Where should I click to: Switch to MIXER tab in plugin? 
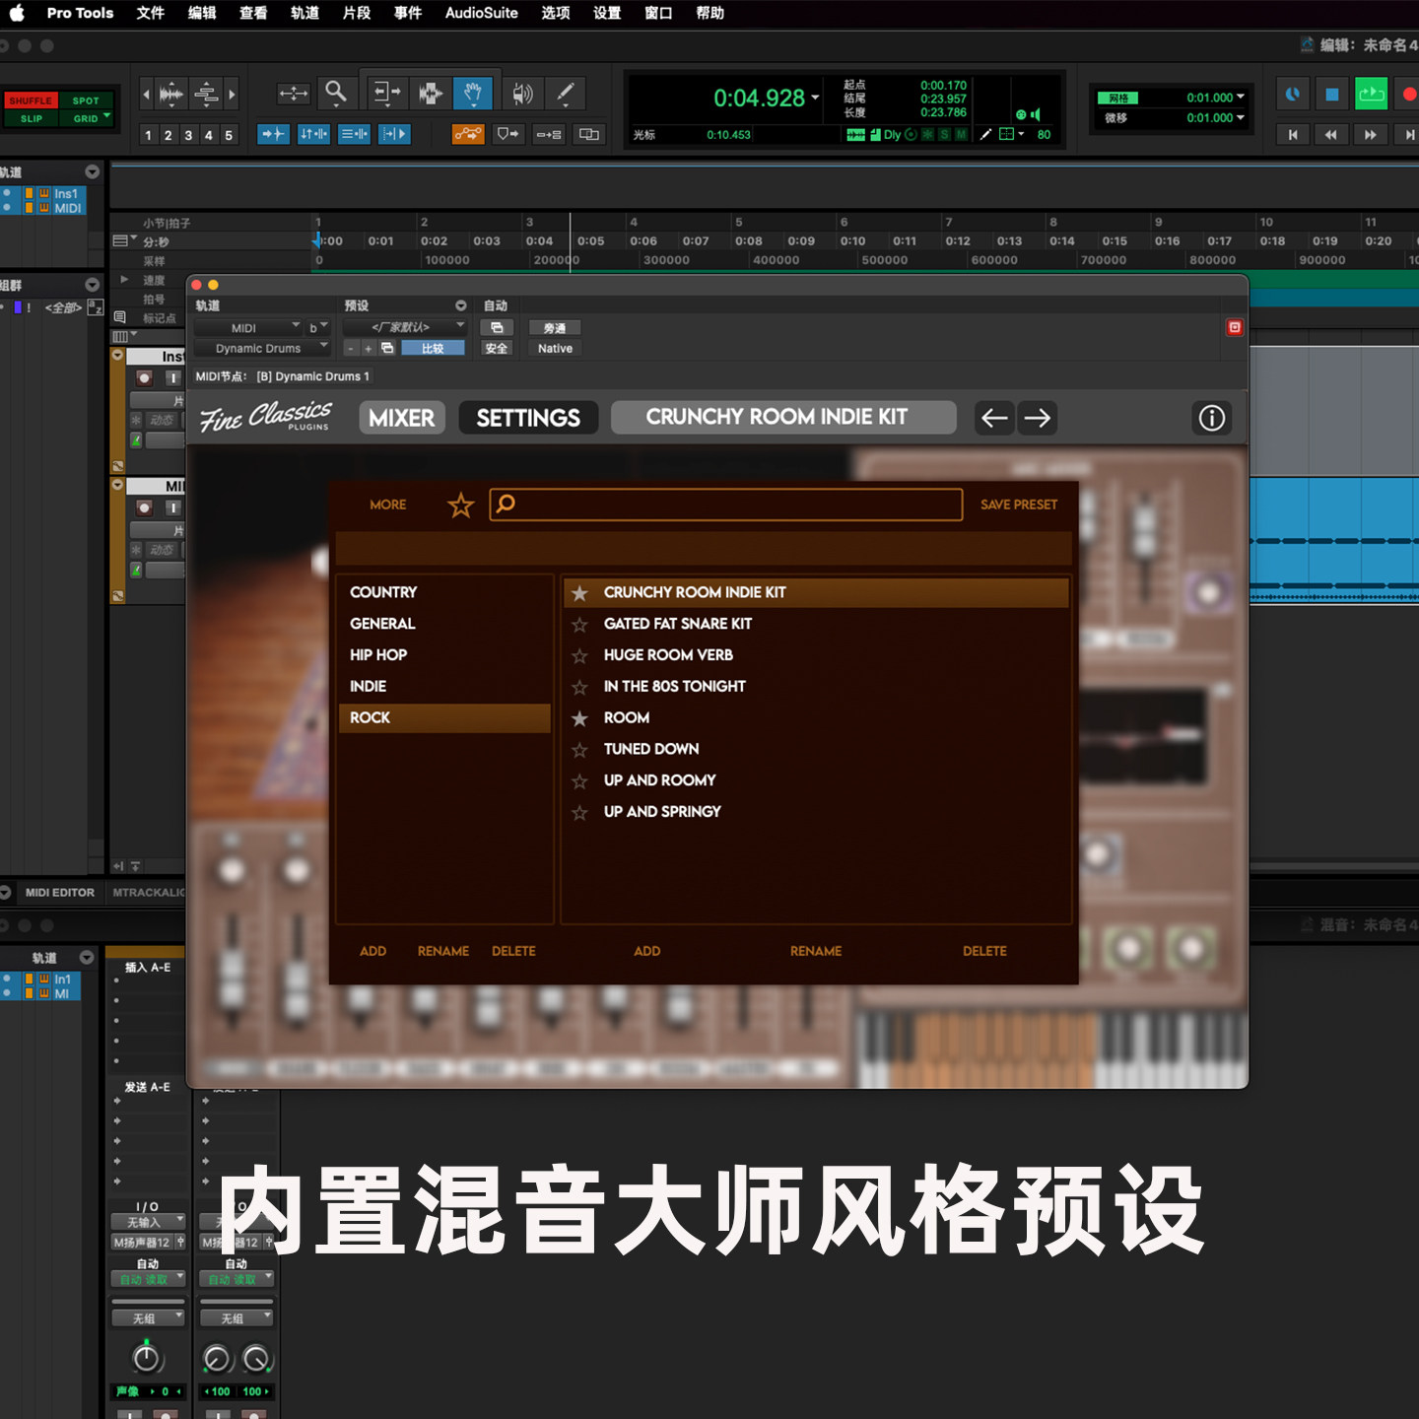pos(402,418)
